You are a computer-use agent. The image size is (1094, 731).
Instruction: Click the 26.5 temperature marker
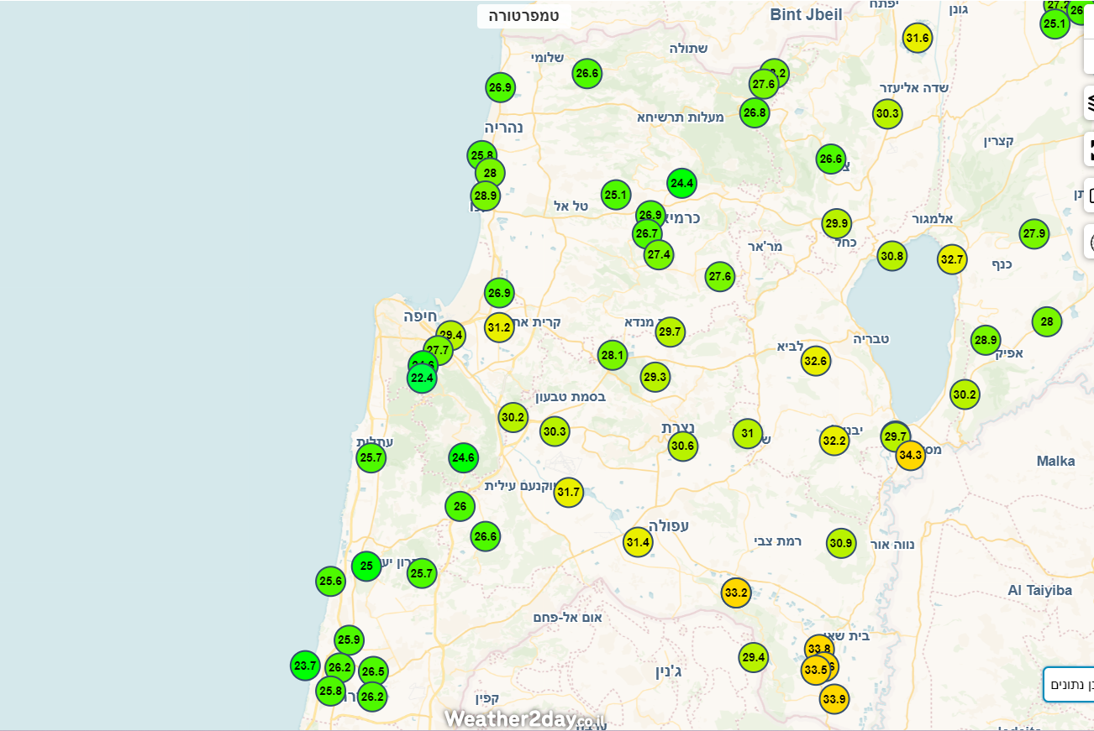tap(373, 671)
